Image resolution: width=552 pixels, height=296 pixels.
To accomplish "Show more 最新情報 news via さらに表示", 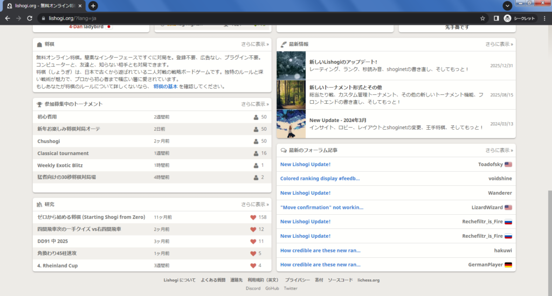I will point(499,44).
